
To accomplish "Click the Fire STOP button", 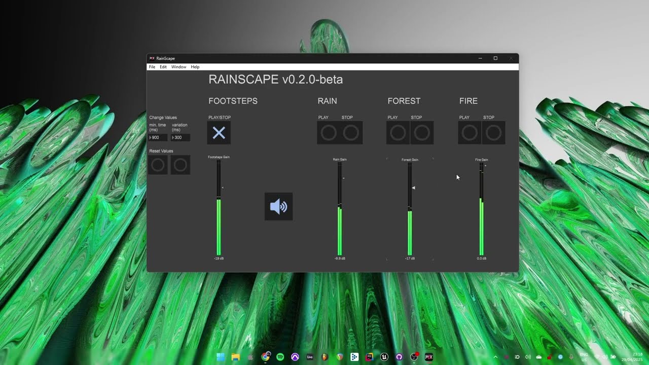I will pos(493,133).
